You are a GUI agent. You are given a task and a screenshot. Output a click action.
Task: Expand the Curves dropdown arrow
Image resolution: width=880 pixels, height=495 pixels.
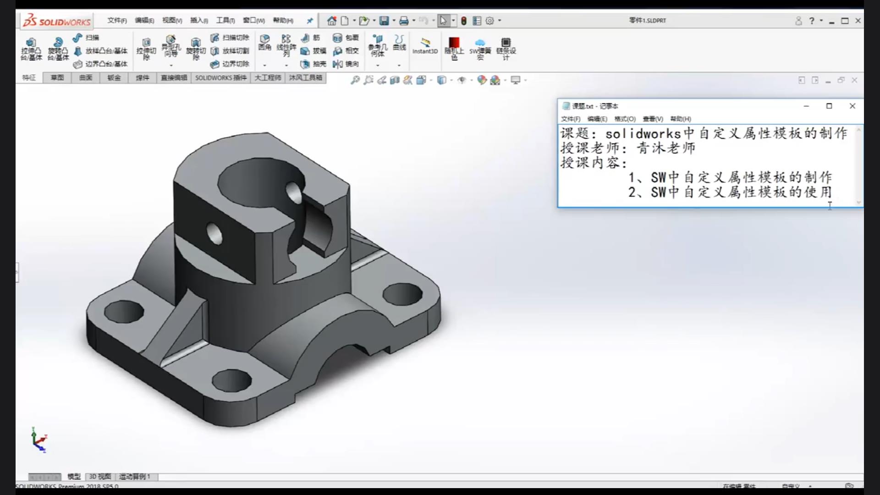pos(399,66)
